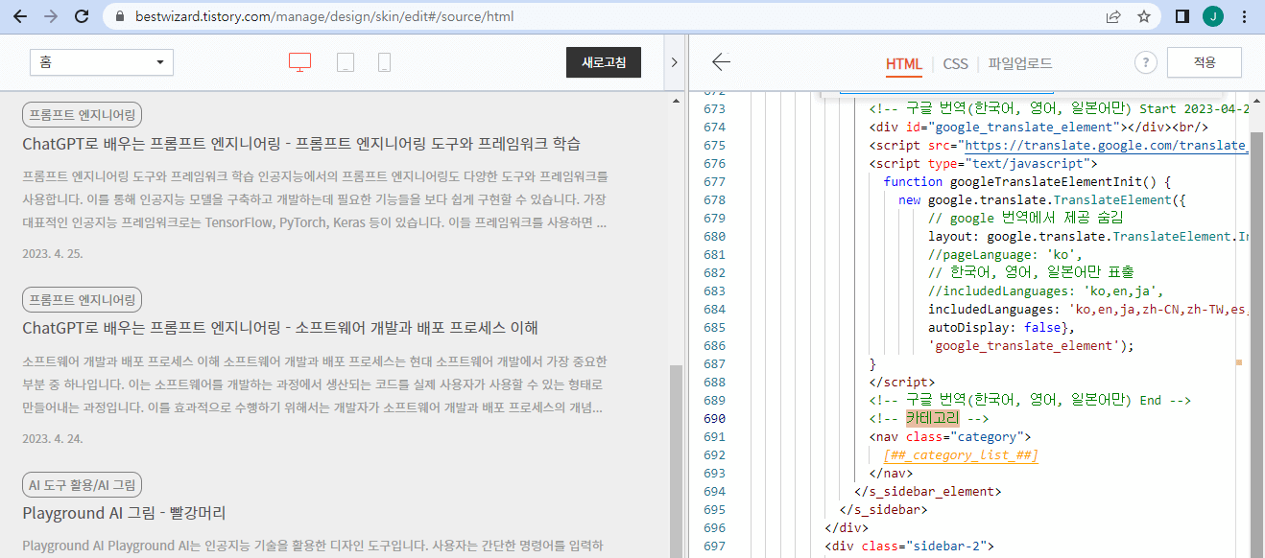Click the 프롬프트 엔지니어링 category tag
The image size is (1265, 558).
(81, 113)
